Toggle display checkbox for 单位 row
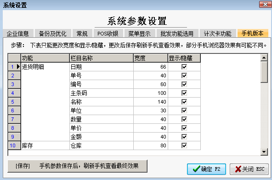Screen dimensions: 272x180 [x=184, y=110]
